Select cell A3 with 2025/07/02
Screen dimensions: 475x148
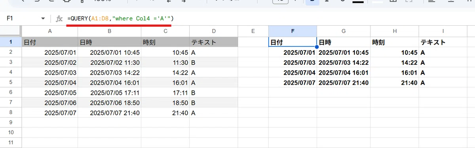[x=50, y=62]
